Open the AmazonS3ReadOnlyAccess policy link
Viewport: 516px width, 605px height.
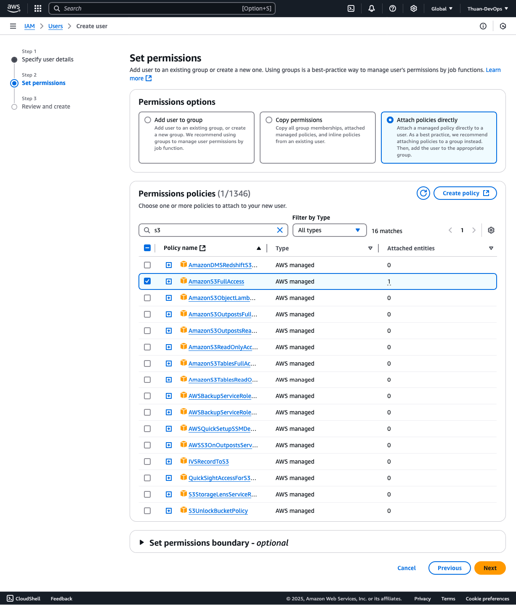(223, 347)
